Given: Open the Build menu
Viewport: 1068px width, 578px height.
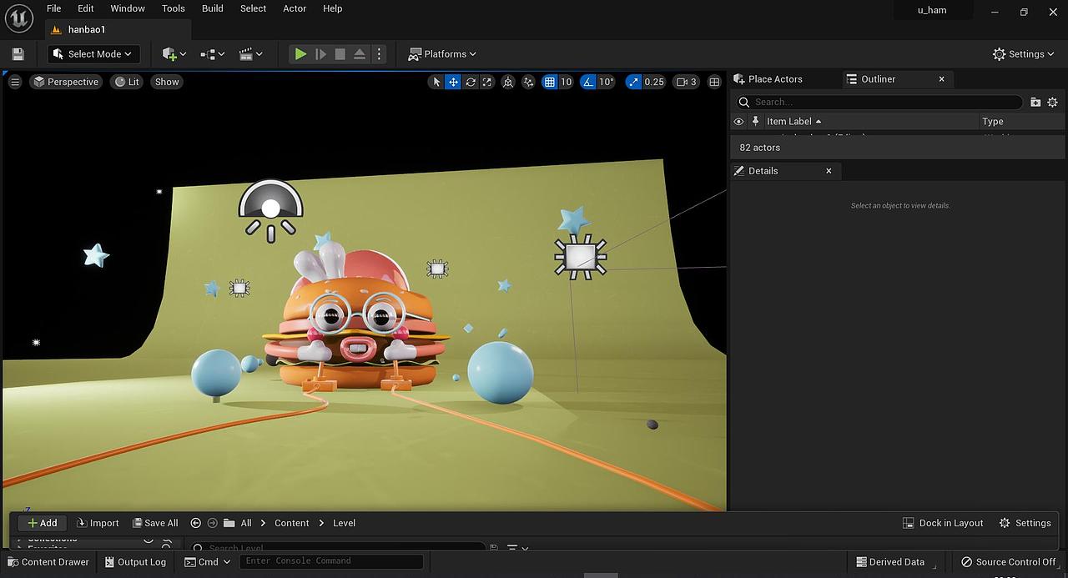Looking at the screenshot, I should (x=212, y=8).
